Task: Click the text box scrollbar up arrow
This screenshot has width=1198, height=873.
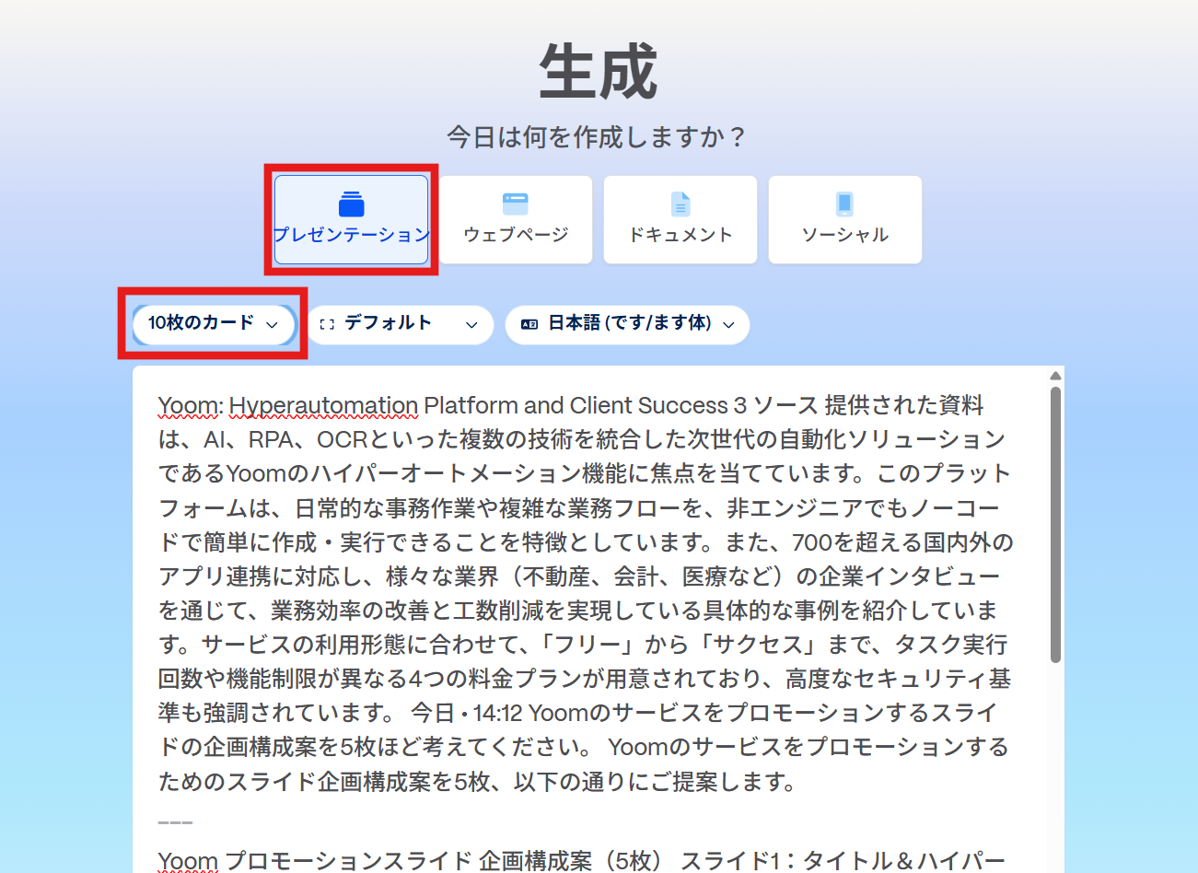Action: pyautogui.click(x=1055, y=376)
